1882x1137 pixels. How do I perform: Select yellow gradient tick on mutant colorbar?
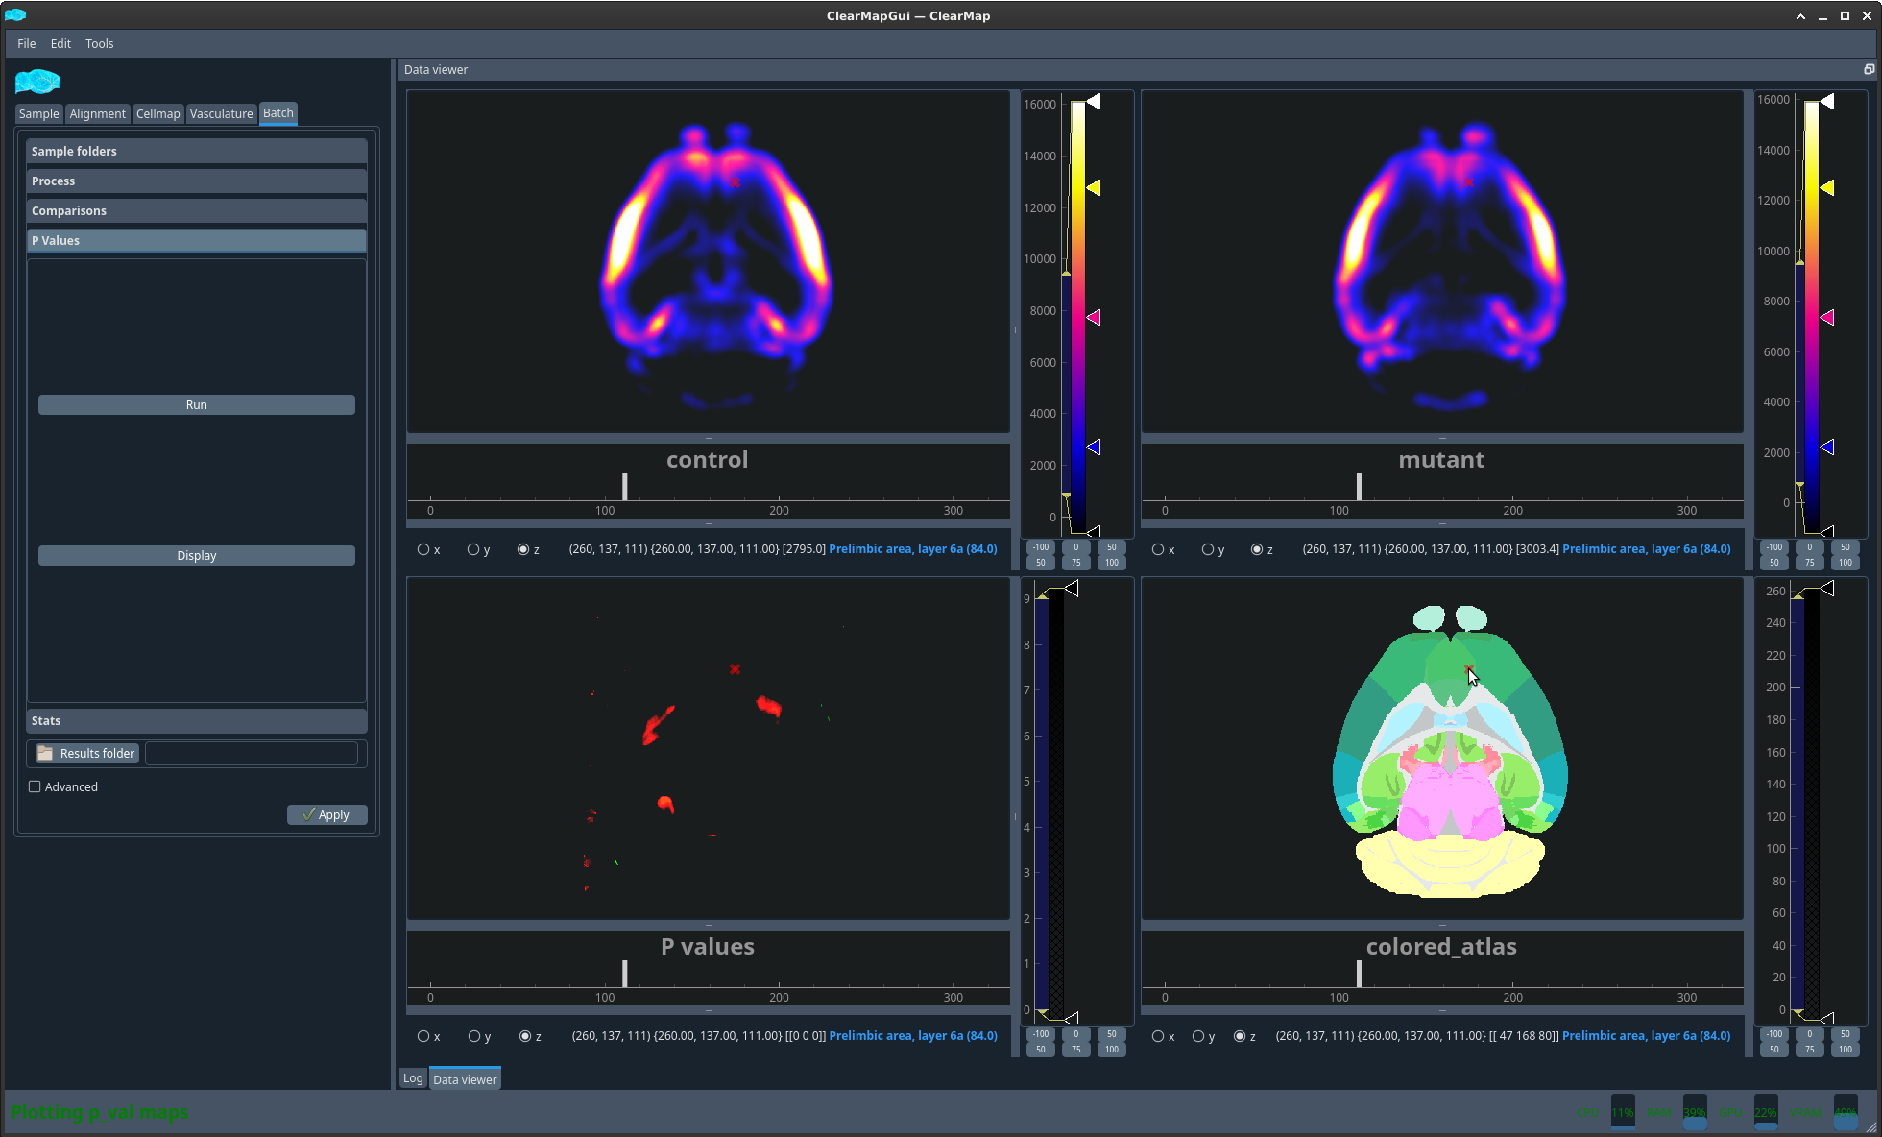(x=1827, y=188)
